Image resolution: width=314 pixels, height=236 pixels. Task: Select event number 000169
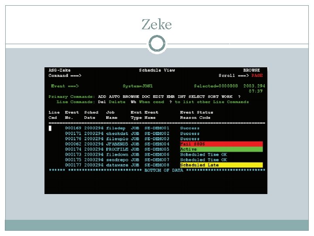click(x=73, y=128)
